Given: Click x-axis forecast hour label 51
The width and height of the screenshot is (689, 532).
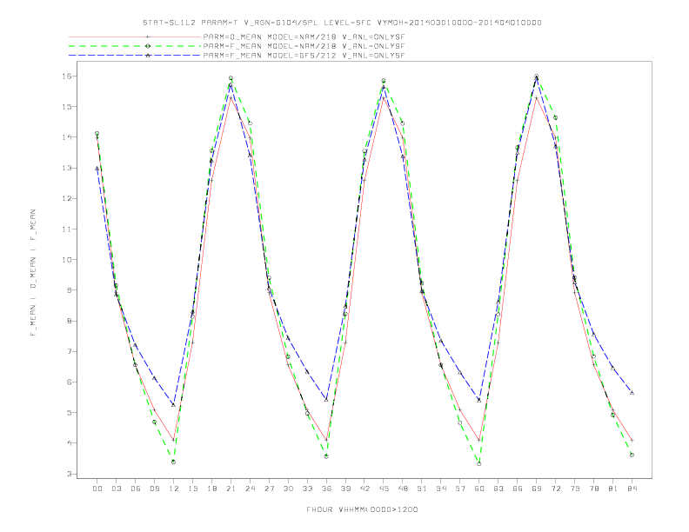Looking at the screenshot, I should click(422, 489).
